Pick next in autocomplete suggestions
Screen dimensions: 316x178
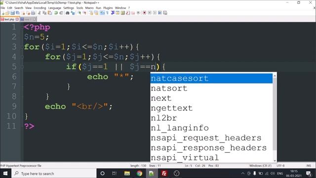[211, 98]
